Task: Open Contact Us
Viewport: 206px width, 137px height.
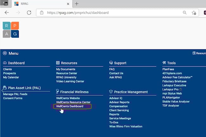Action: [116, 73]
